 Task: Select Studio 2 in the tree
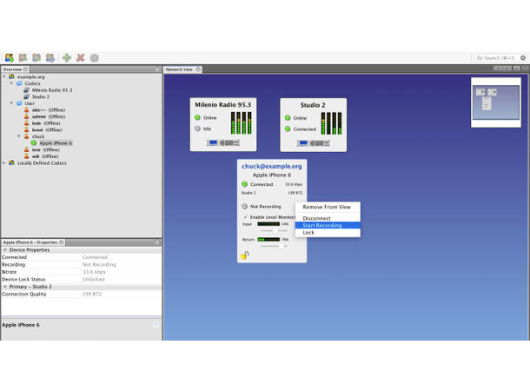(x=41, y=96)
